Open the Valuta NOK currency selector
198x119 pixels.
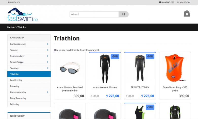pos(14,2)
